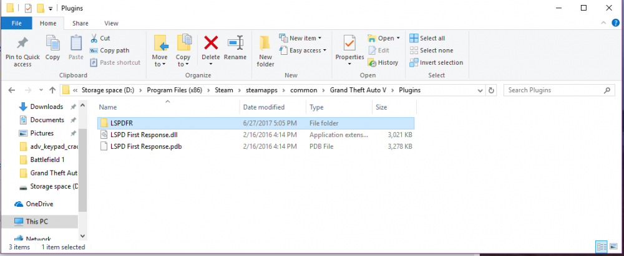Viewport: 624px width, 256px height.
Task: Click Select all
Action: 427,38
